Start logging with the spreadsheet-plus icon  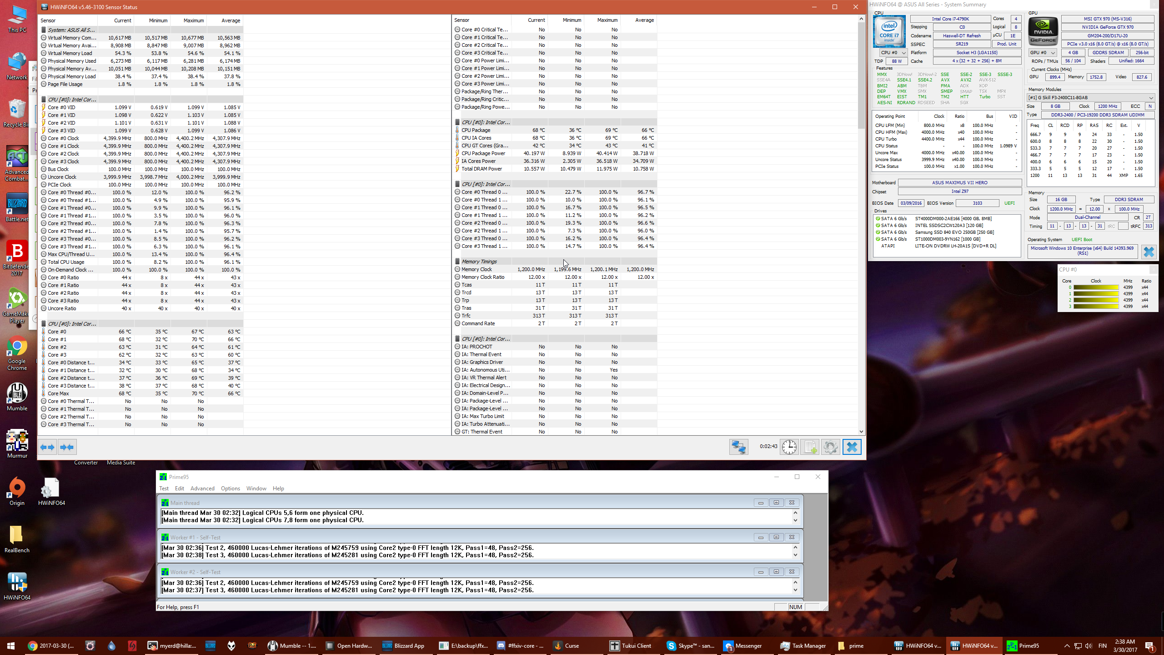pos(810,447)
